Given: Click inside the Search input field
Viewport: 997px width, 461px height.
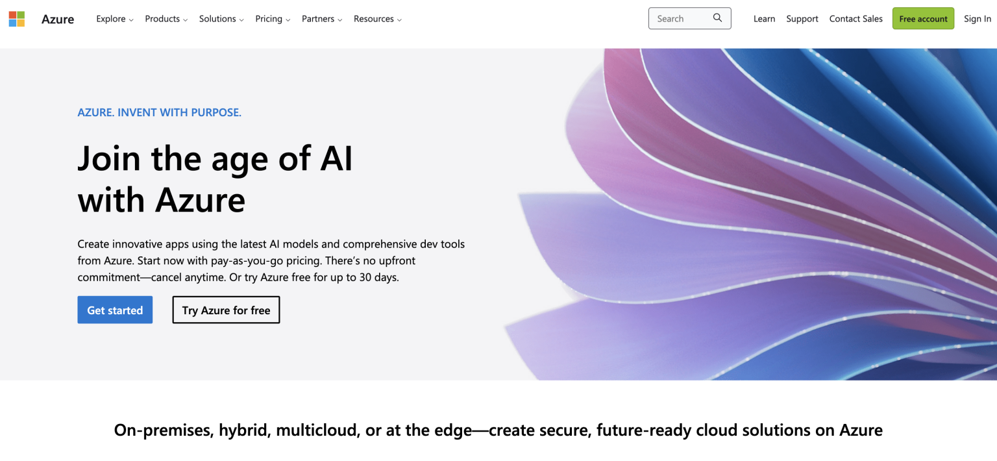Looking at the screenshot, I should pyautogui.click(x=678, y=18).
